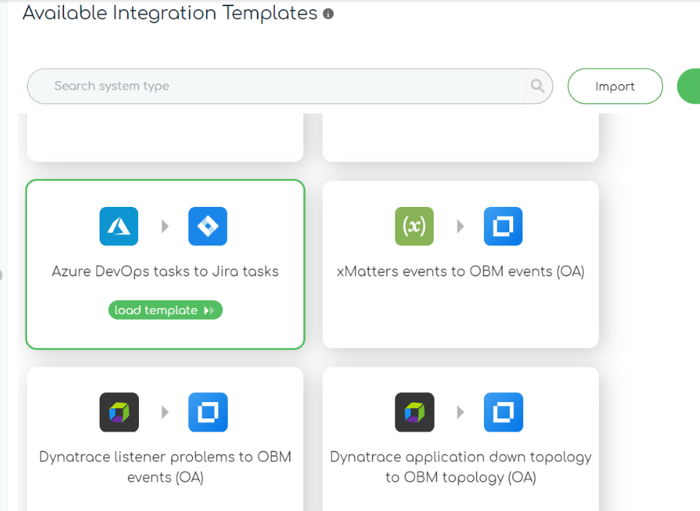The image size is (700, 511).
Task: Click arrow between Azure DevOps and Jira icons
Action: (165, 226)
